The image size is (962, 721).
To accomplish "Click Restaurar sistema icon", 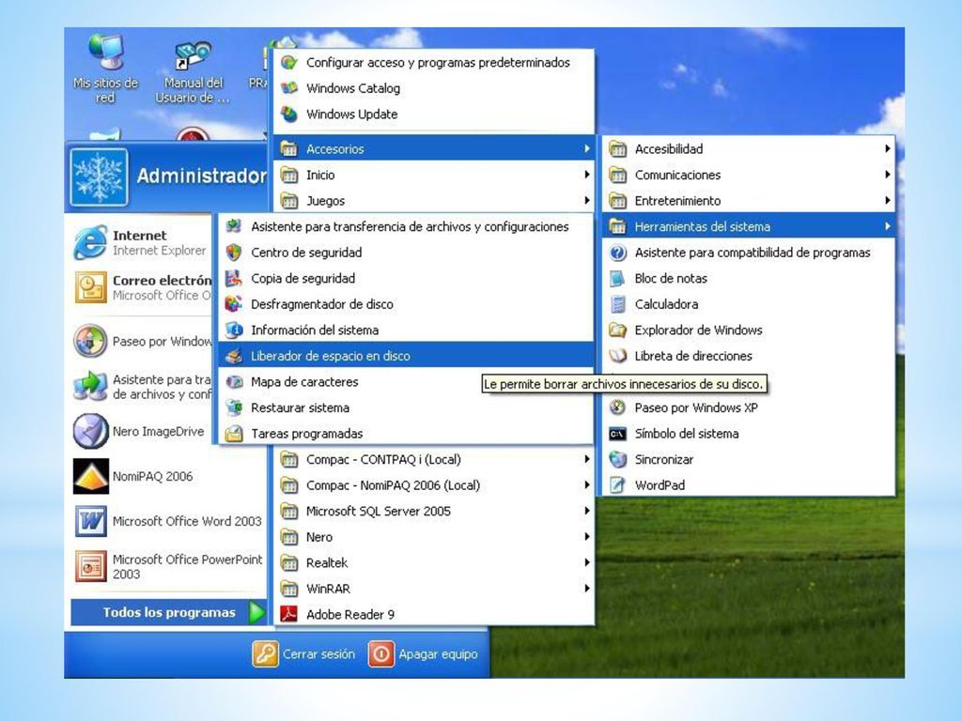I will pyautogui.click(x=234, y=407).
